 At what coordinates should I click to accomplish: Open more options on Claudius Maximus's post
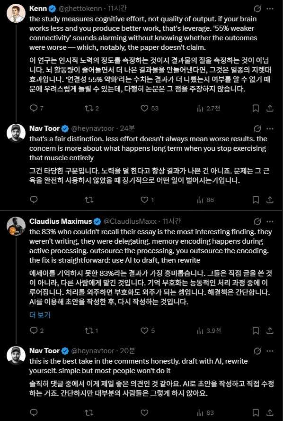(x=271, y=221)
